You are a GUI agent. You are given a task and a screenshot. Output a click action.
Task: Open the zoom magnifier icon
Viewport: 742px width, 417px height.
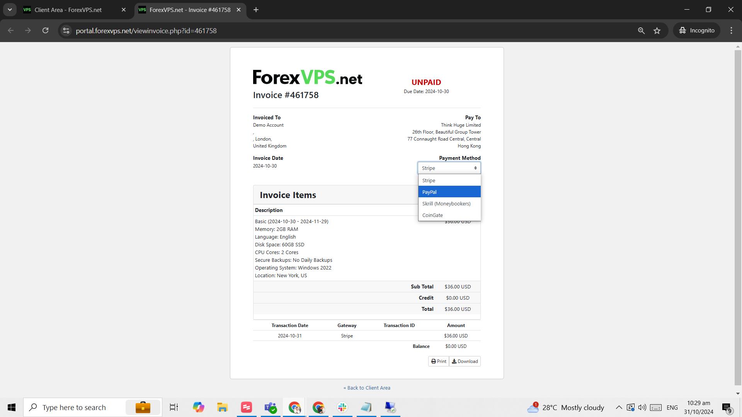pos(641,31)
